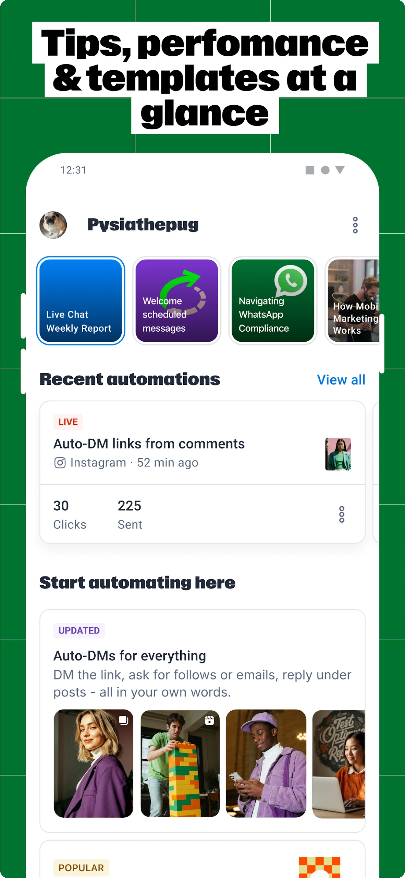Open Navigating WhatsApp Compliance story
405x878 pixels.
coord(273,300)
